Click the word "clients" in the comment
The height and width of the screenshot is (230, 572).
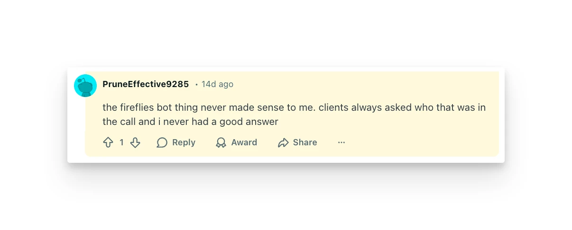pos(333,107)
